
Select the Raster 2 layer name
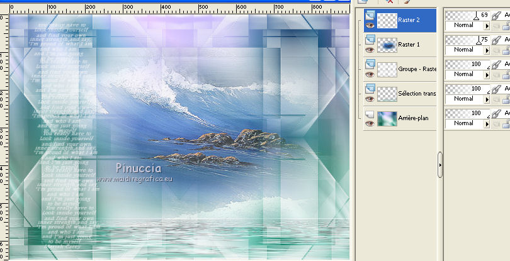409,20
